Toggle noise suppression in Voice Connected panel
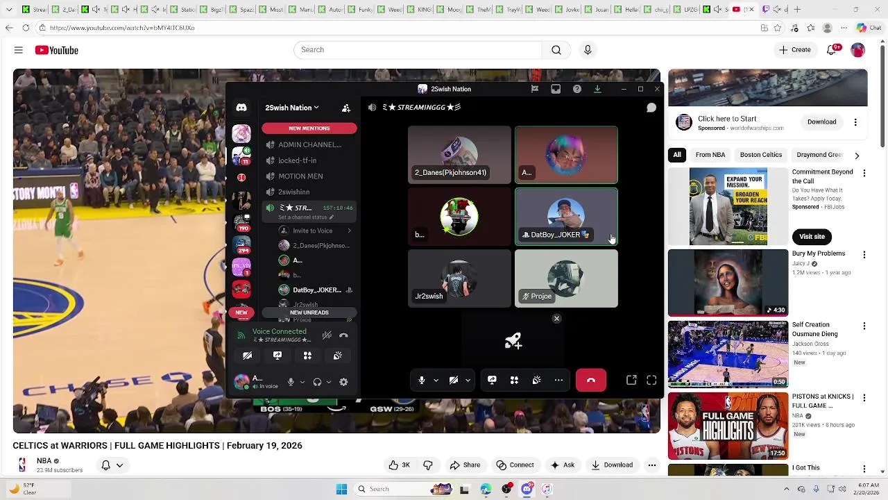Image resolution: width=888 pixels, height=500 pixels. click(x=327, y=335)
